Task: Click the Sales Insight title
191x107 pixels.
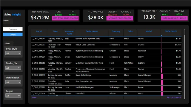Action: point(13,15)
